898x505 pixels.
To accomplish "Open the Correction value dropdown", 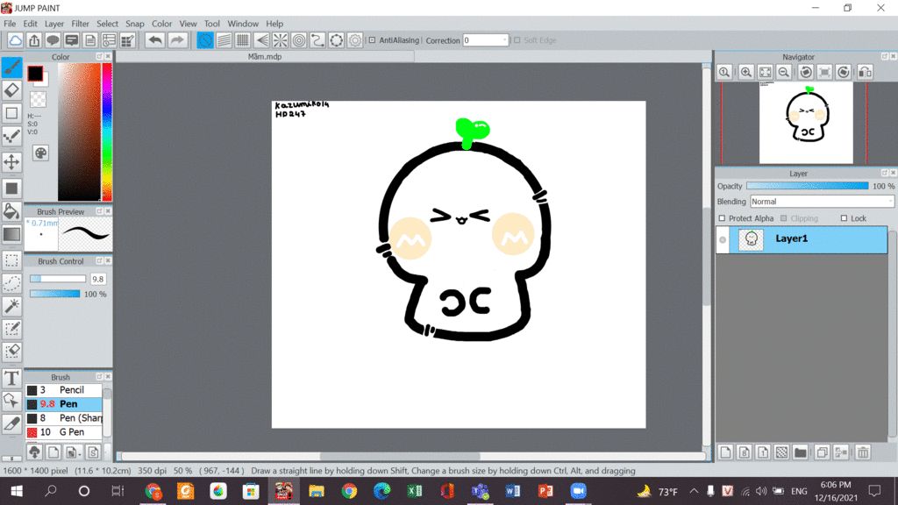I will point(504,40).
